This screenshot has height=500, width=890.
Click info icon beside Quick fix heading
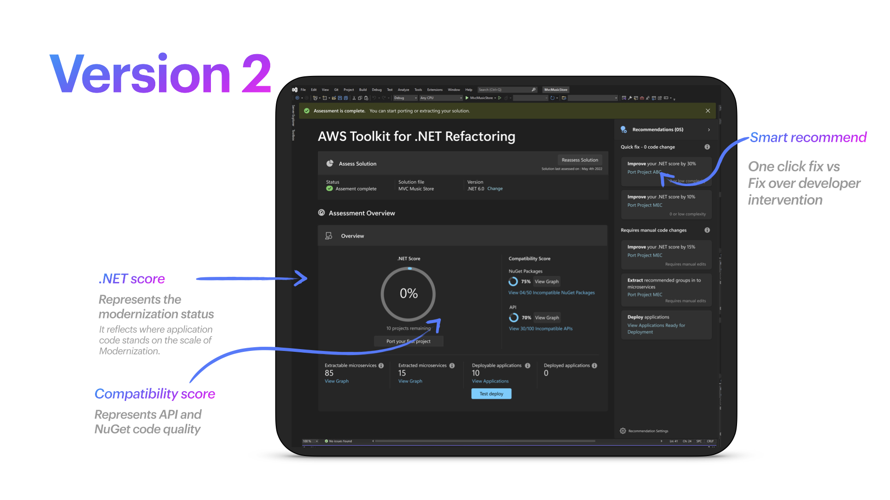pyautogui.click(x=707, y=147)
